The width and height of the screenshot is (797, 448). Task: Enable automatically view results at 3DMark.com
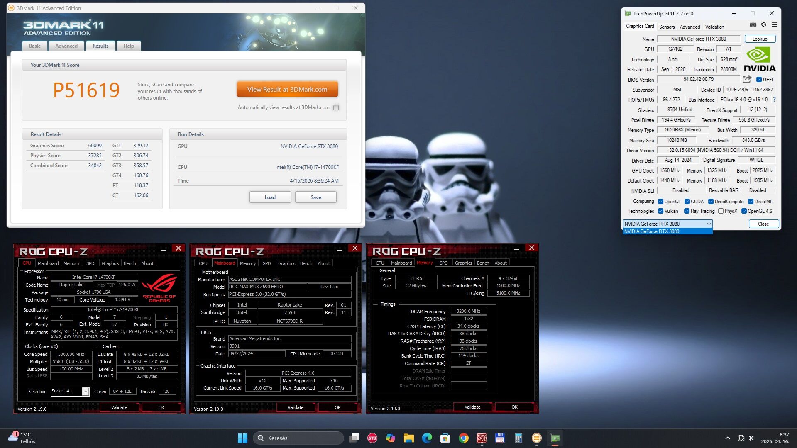coord(336,108)
